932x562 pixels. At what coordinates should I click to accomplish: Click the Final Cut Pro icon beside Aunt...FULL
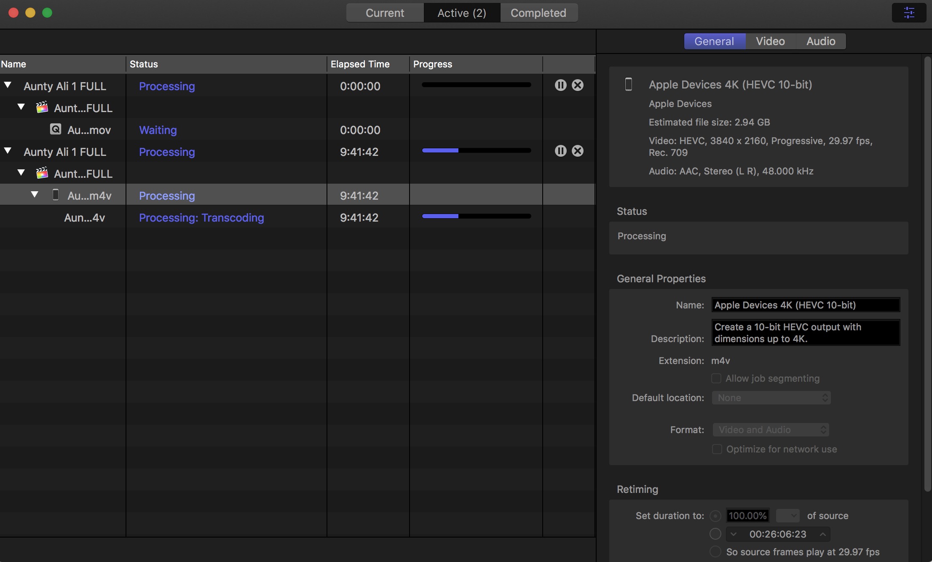[x=42, y=107]
